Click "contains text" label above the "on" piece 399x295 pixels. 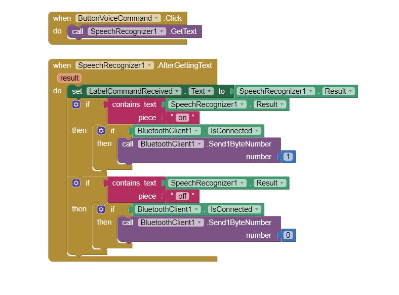134,104
